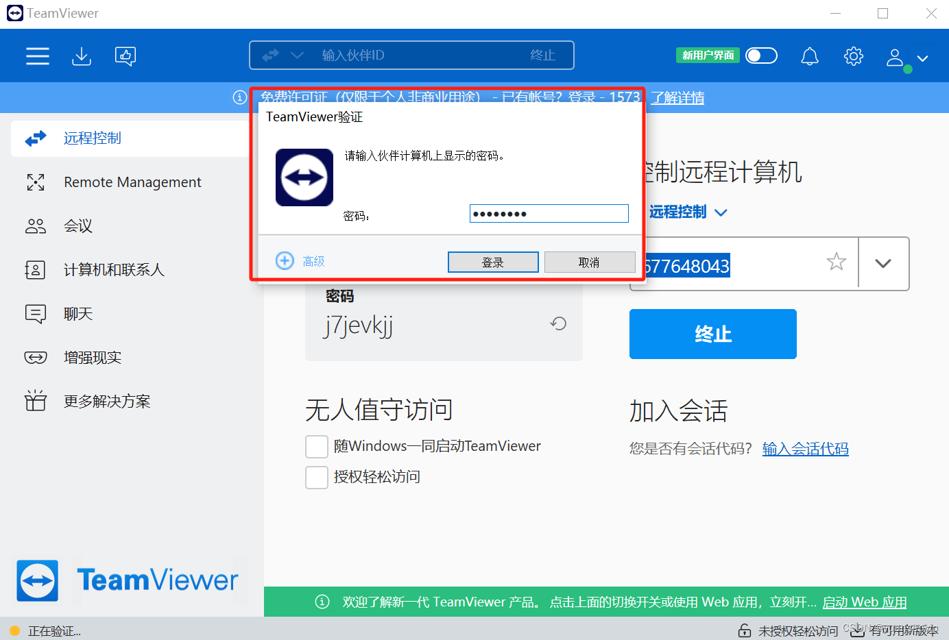The image size is (949, 640).
Task: Click the chat bubble icon
Action: (x=36, y=314)
